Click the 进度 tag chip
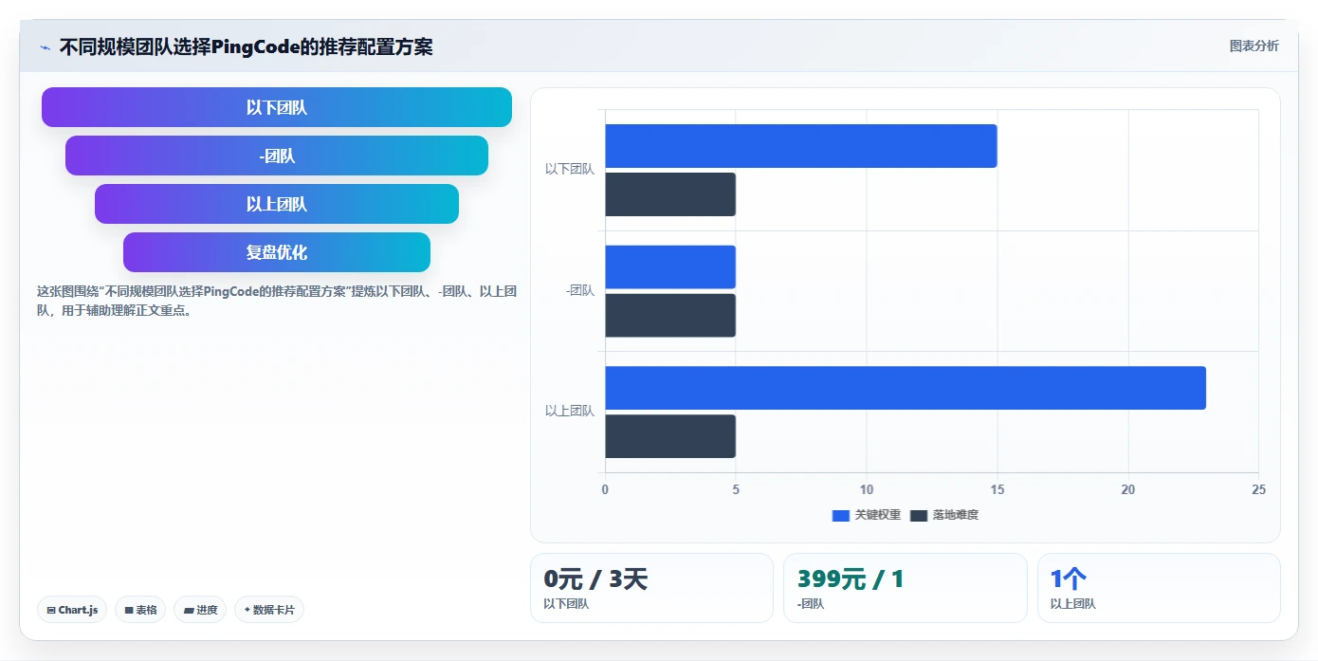This screenshot has height=661, width=1318. pos(200,610)
